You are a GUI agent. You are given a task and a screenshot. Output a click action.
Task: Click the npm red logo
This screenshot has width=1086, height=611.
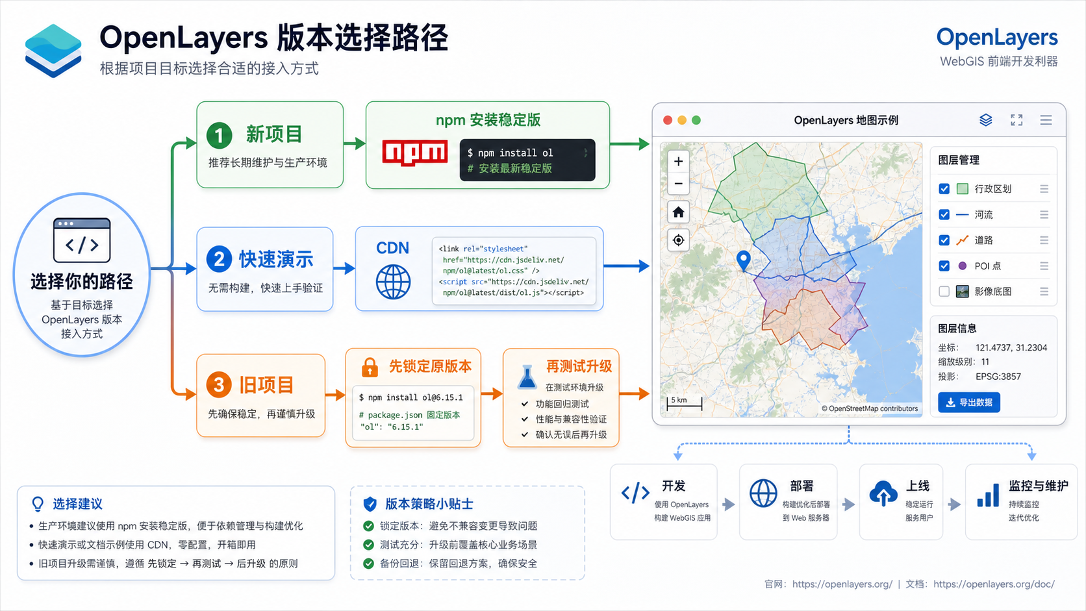415,153
